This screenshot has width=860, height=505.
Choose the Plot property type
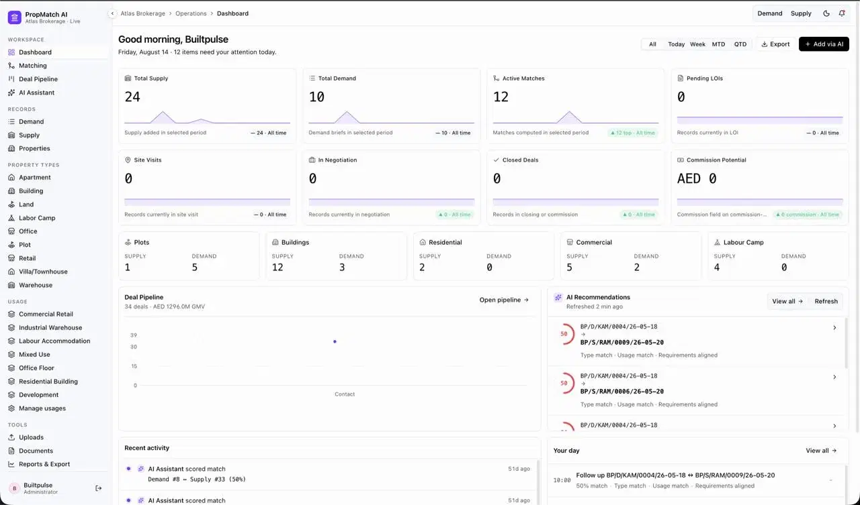(55, 245)
